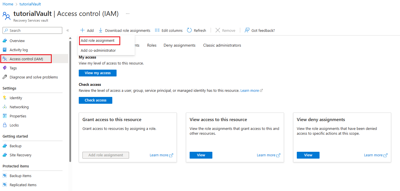This screenshot has height=191, width=400.
Task: Switch to the Roles tab
Action: pos(152,45)
